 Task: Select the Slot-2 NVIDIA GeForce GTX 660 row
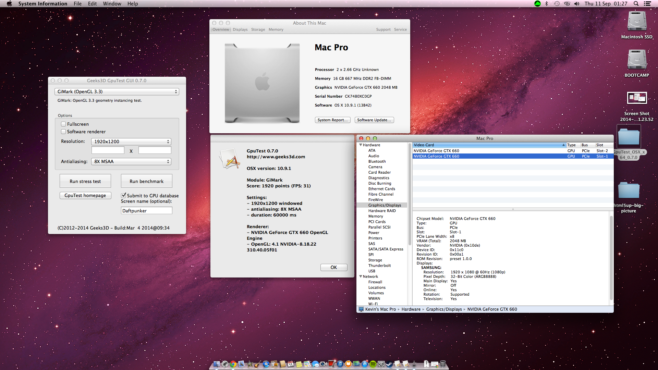(x=513, y=151)
